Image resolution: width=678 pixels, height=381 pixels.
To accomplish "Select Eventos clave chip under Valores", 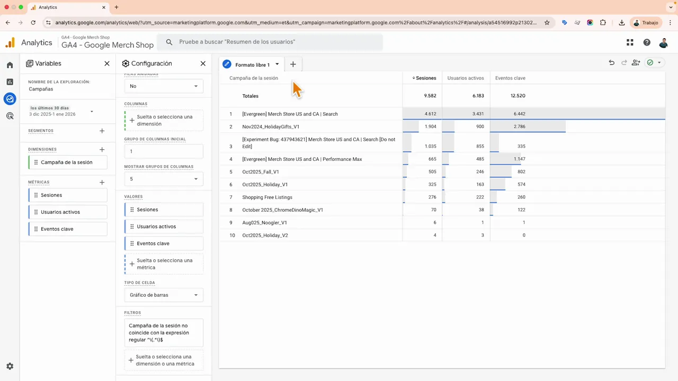I will [164, 243].
